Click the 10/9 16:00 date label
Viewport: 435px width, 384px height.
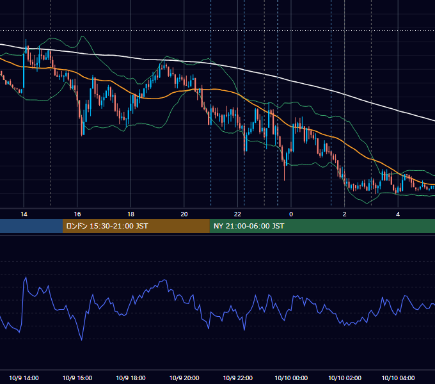coord(77,378)
